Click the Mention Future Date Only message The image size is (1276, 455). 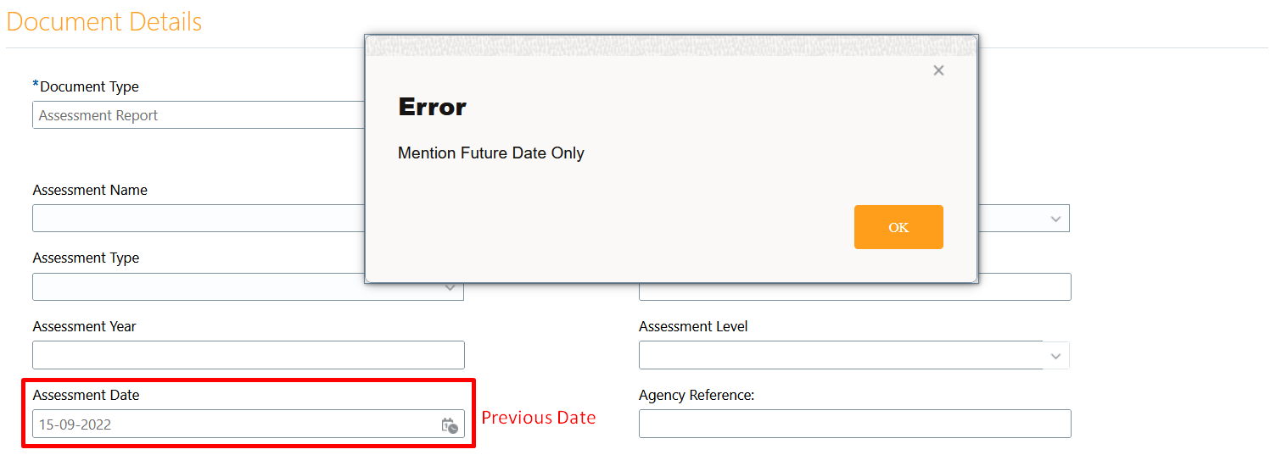click(x=491, y=153)
